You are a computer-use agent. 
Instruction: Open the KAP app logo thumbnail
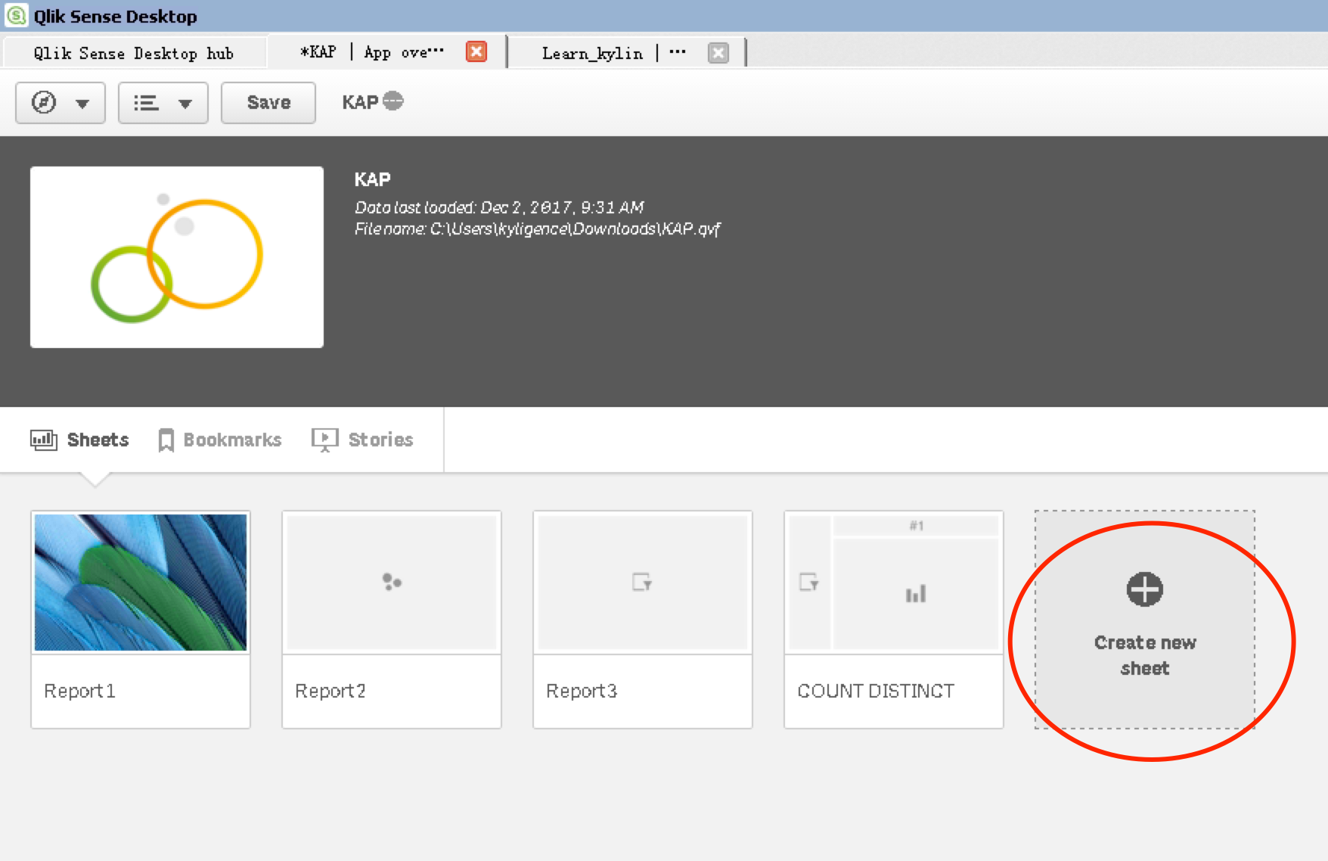point(177,257)
